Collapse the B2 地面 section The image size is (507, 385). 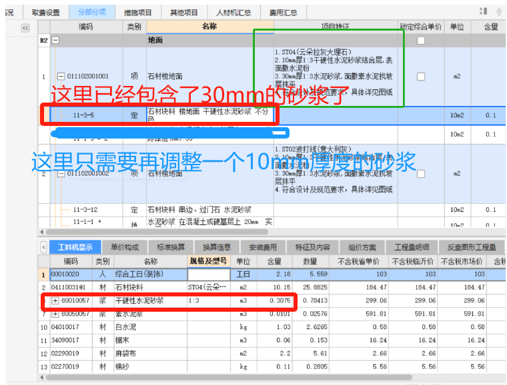click(x=55, y=41)
